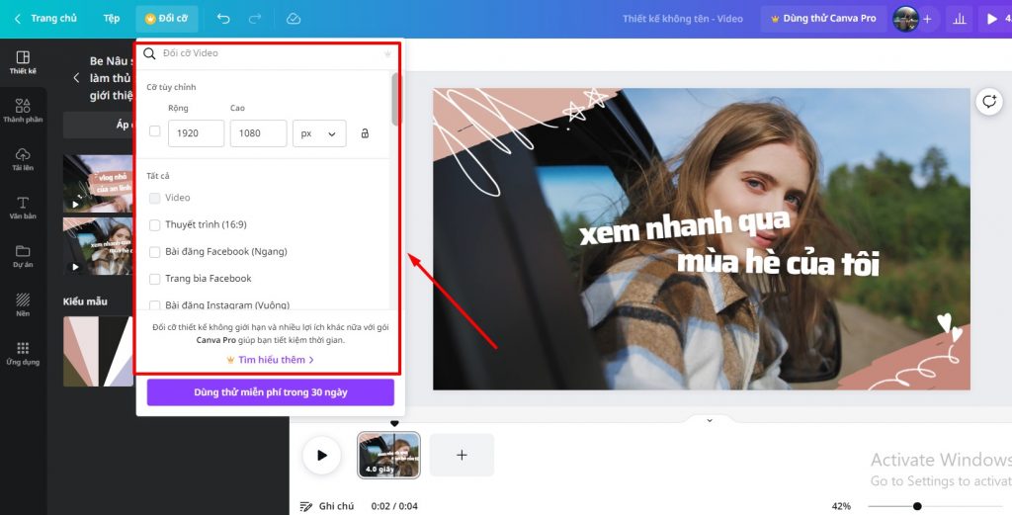Toggle the aspect ratio lock icon
The height and width of the screenshot is (515, 1012).
365,133
